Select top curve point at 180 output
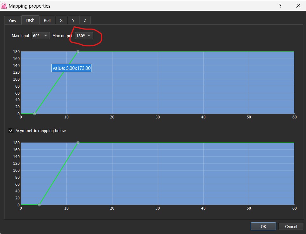The width and height of the screenshot is (306, 234). click(x=78, y=51)
